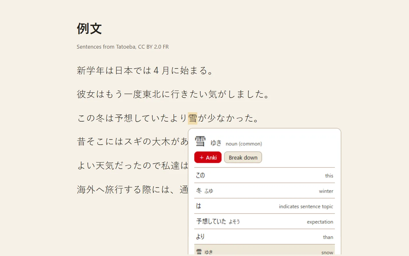Click the 例文 page heading
Viewport: 409px width, 256px height.
click(x=89, y=29)
